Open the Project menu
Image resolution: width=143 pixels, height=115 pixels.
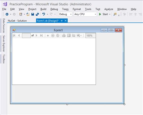[x=32, y=9]
